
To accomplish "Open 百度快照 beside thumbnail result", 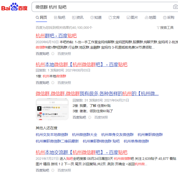I will point(101,117).
